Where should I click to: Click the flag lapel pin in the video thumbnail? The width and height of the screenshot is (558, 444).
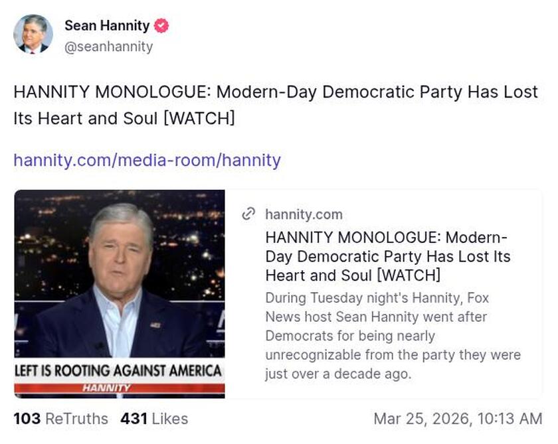click(x=155, y=325)
